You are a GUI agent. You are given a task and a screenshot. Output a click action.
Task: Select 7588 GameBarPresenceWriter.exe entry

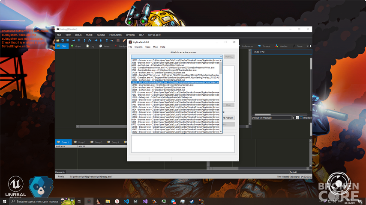click(x=175, y=68)
